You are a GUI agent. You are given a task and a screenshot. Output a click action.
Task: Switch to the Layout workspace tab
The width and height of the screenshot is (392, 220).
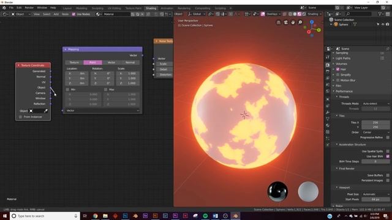[x=67, y=8]
